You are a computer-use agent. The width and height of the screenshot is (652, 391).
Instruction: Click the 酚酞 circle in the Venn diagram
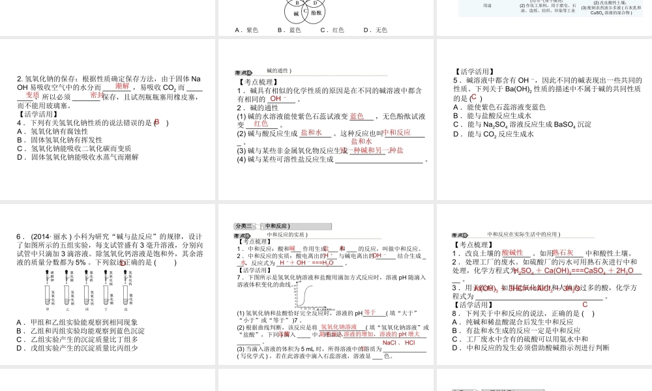tap(316, 12)
